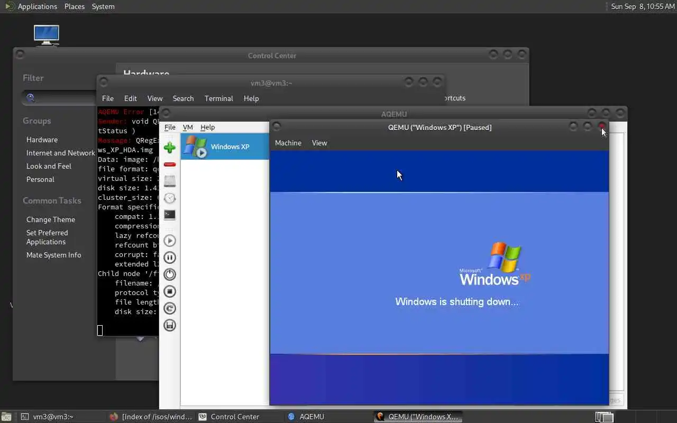Open the Terminal menu in the terminal window
Image resolution: width=677 pixels, height=423 pixels.
pyautogui.click(x=219, y=98)
